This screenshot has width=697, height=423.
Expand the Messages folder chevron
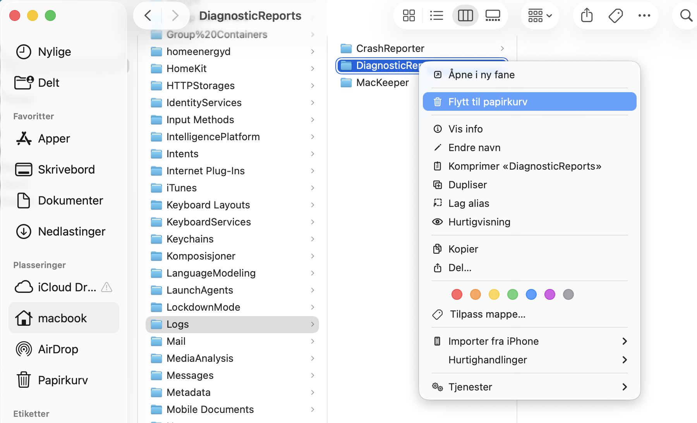(312, 375)
